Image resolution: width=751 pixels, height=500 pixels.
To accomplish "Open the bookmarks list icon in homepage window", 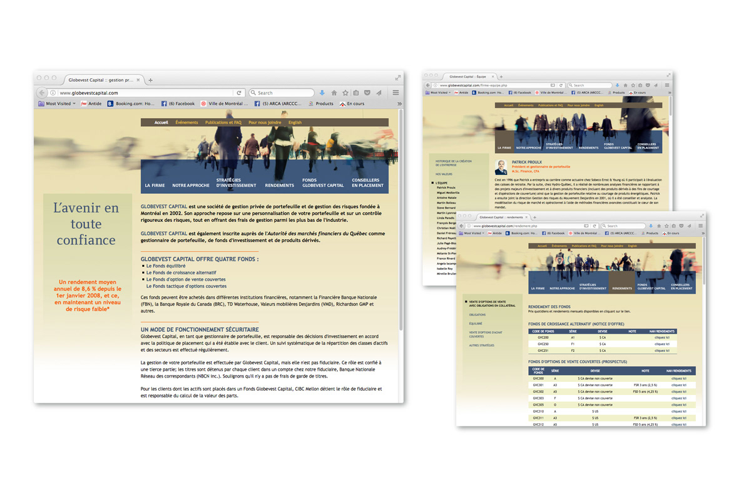I will [355, 92].
